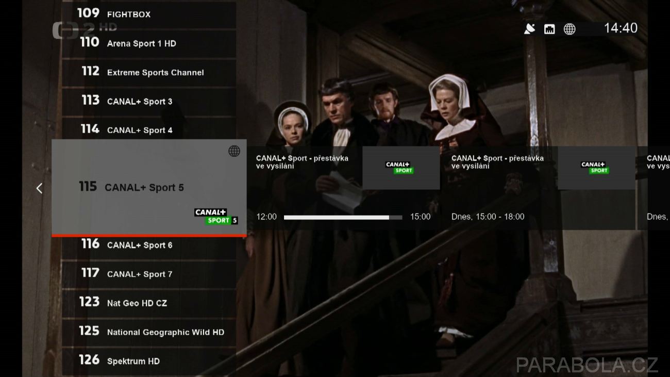The height and width of the screenshot is (377, 670).
Task: Select channel 110 Arena Sport 1 HD
Action: tap(149, 43)
